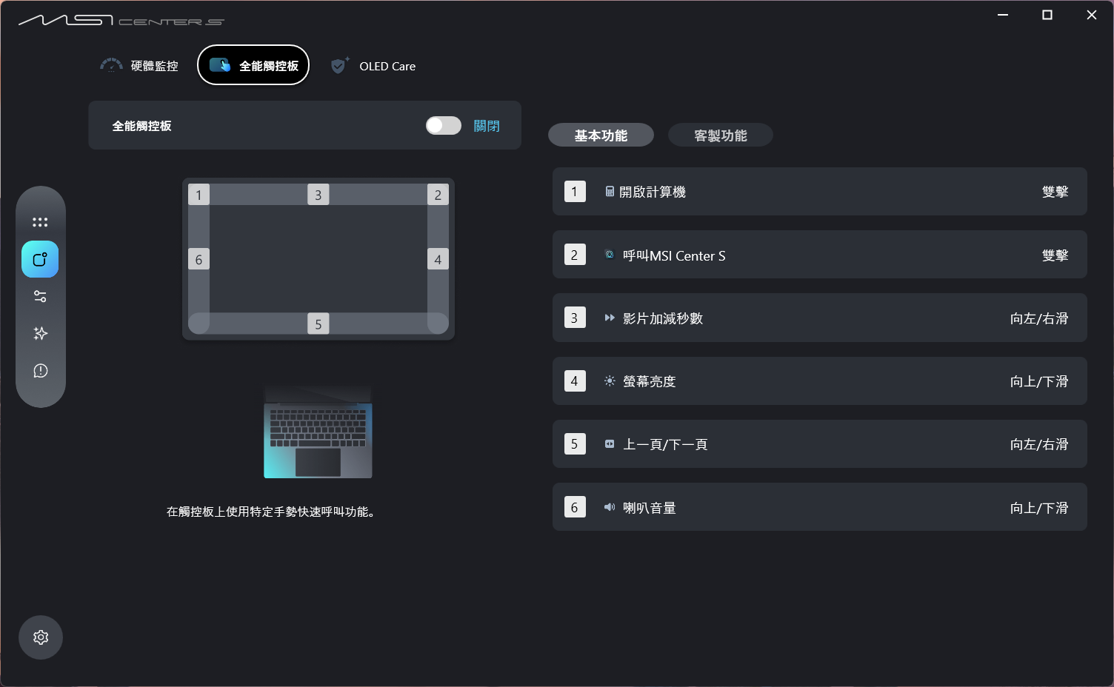Click the brightness sun icon beside 螢幕亮度
Screen dimensions: 1114x687
tap(609, 381)
